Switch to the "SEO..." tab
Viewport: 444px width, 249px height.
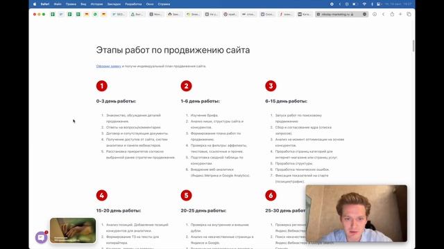(x=119, y=14)
